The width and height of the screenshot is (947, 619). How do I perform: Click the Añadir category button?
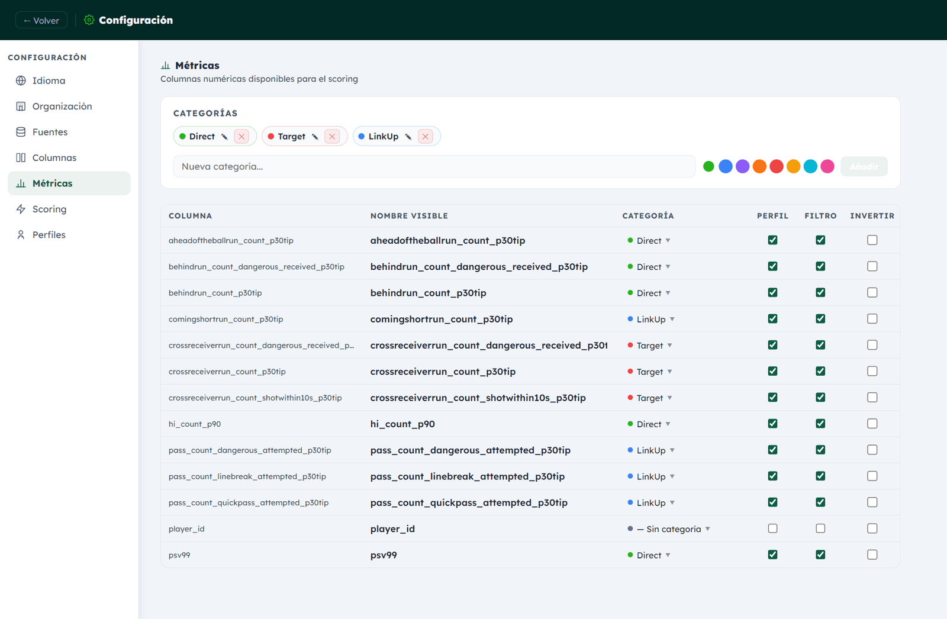coord(864,166)
